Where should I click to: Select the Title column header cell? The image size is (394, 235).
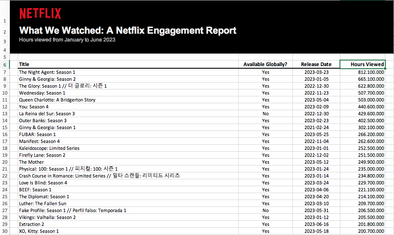point(128,64)
